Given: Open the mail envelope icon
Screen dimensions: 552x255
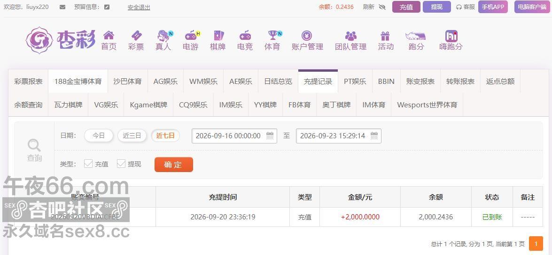Looking at the screenshot, I should tap(62, 7).
